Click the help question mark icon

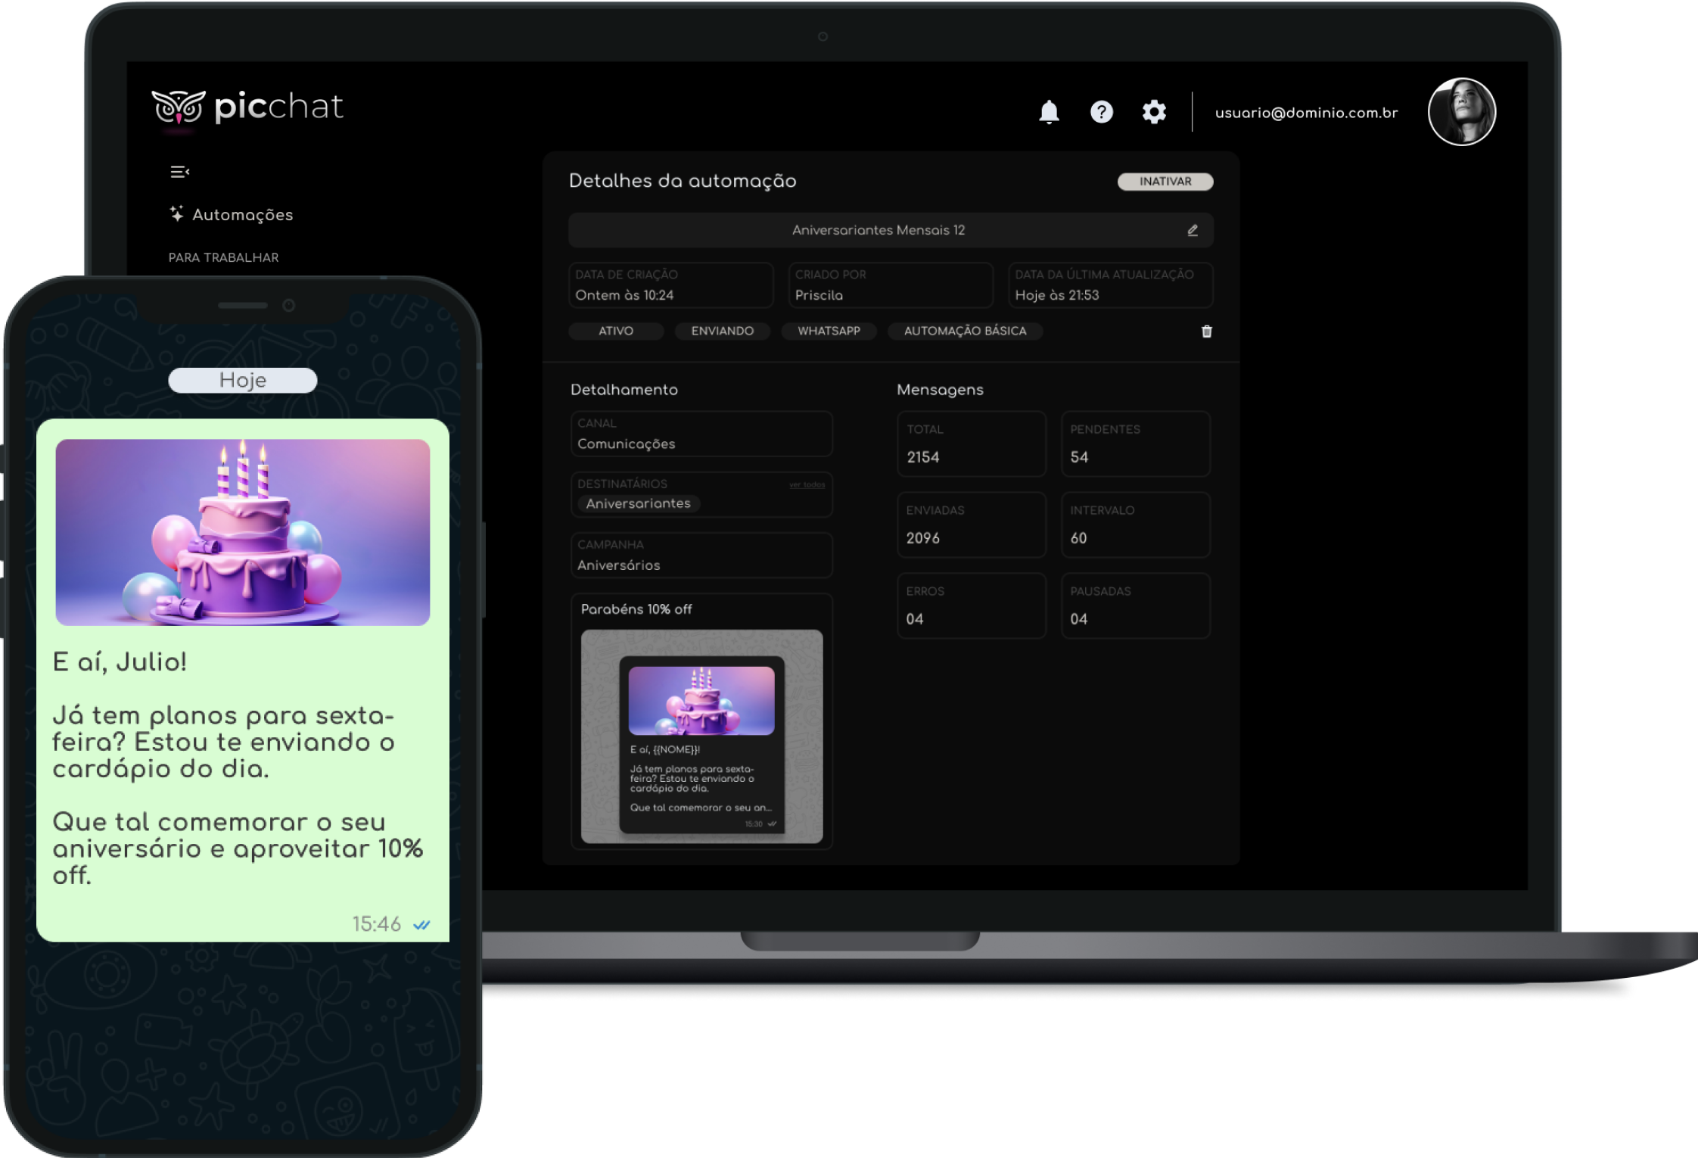pos(1101,112)
